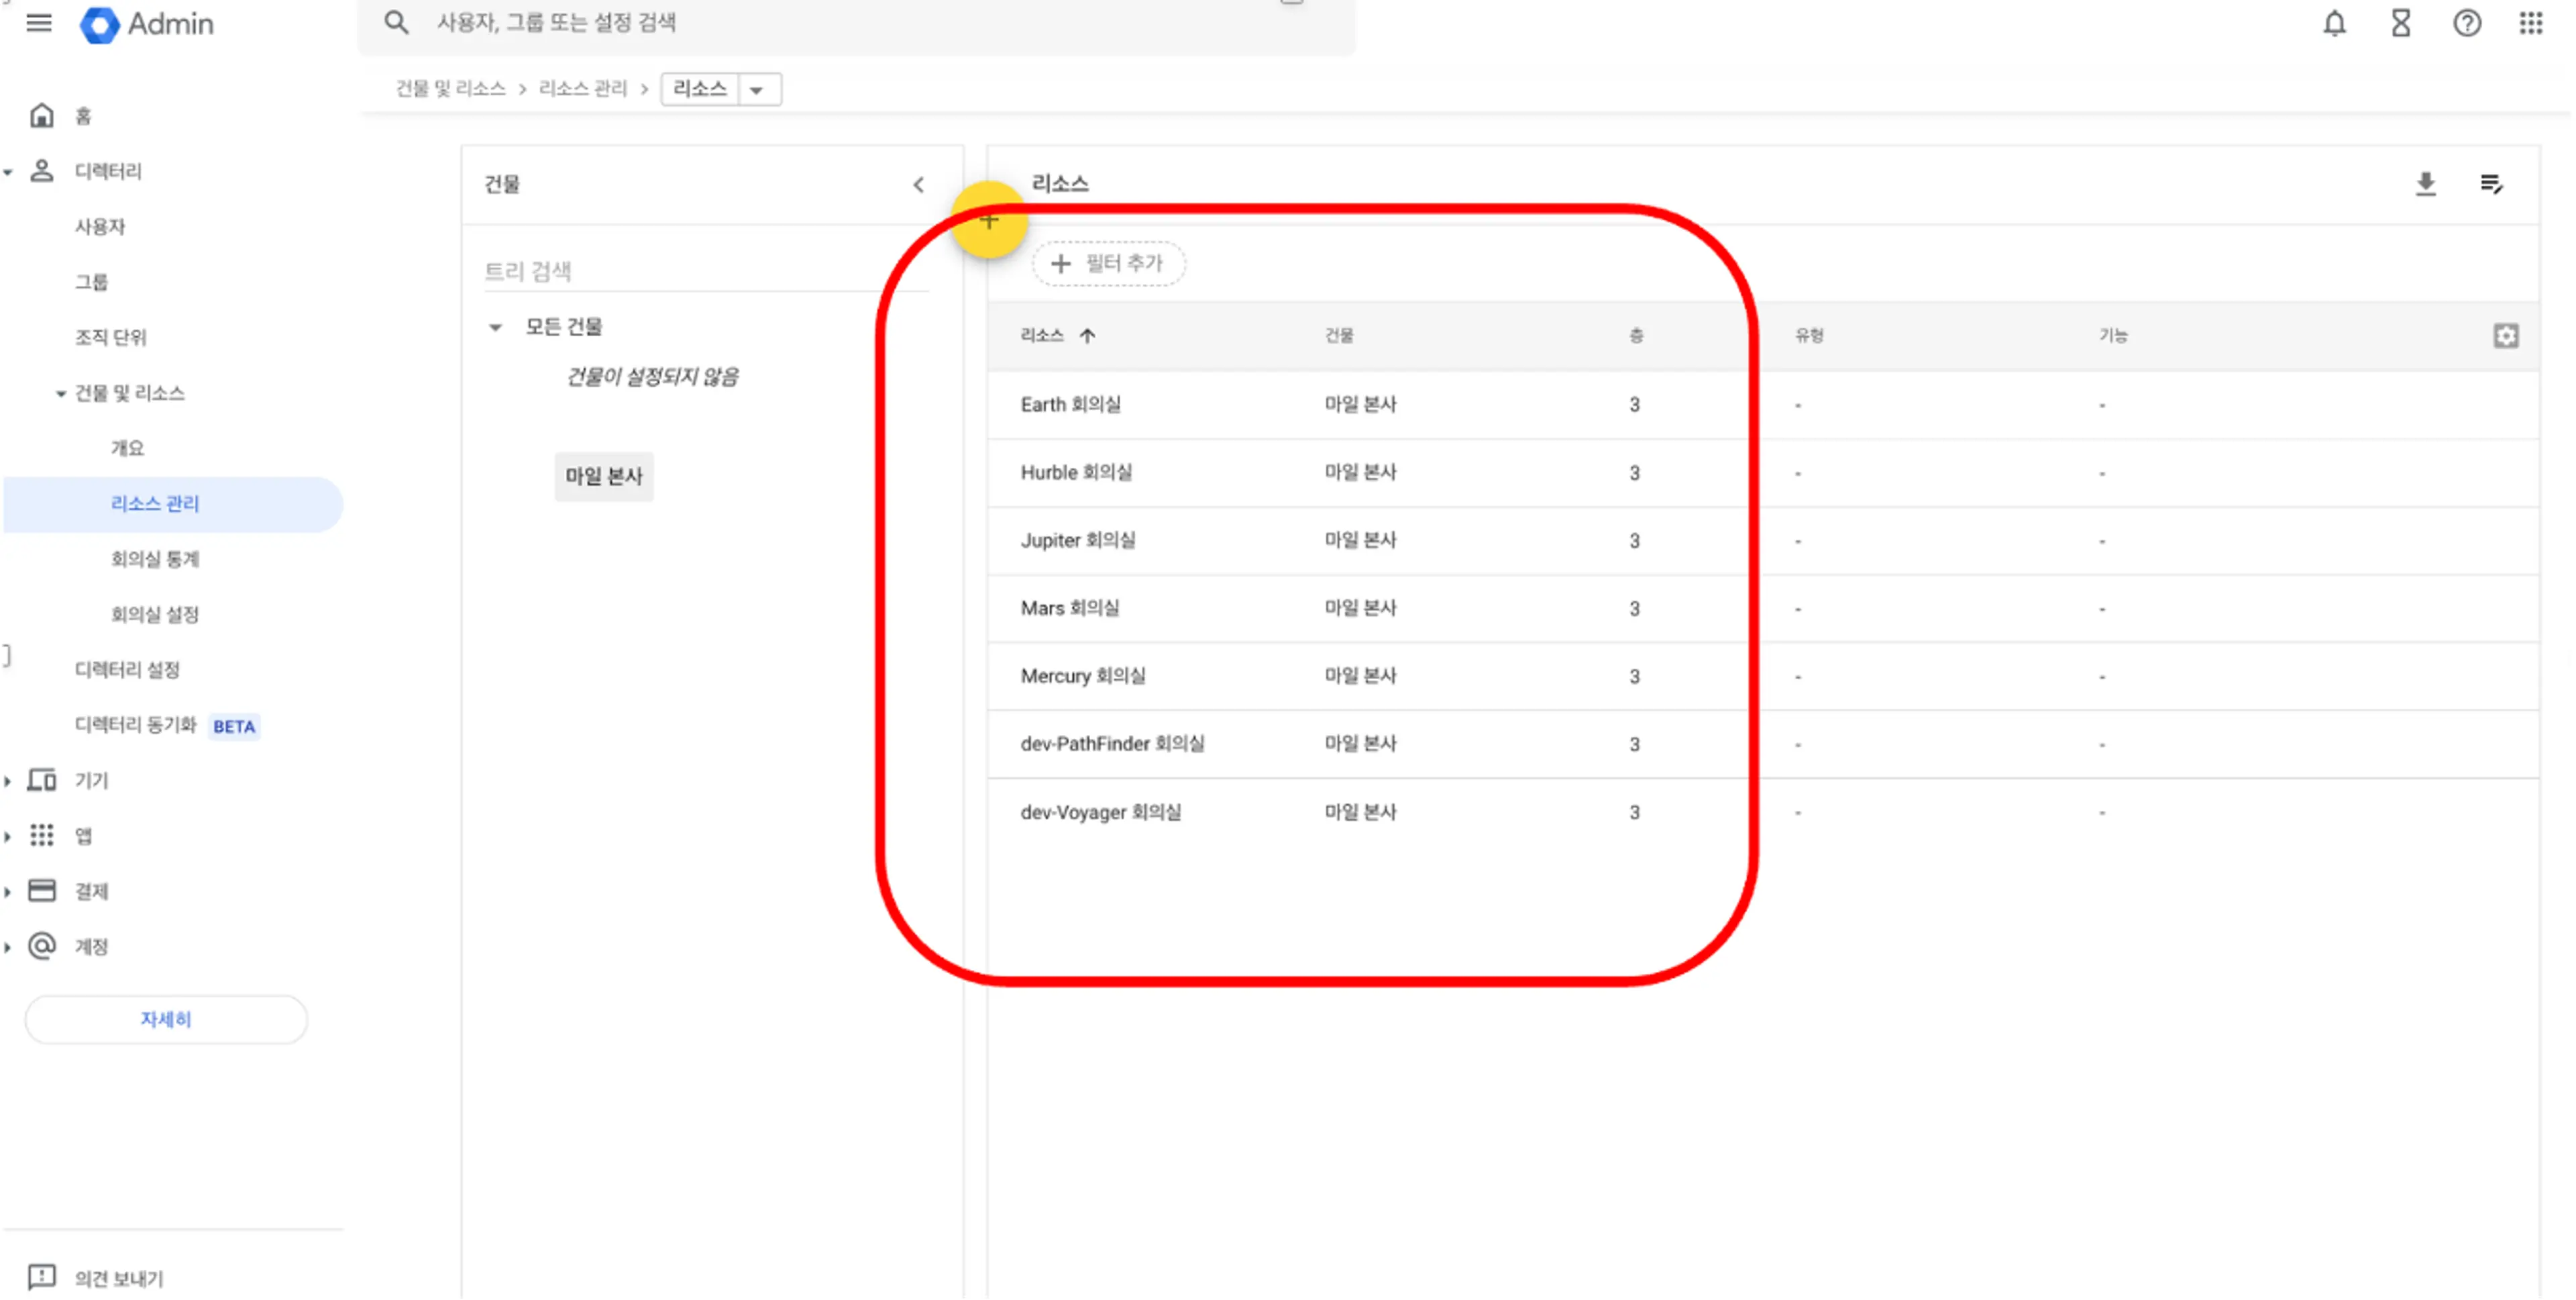Open the 리소스 breadcrumb dropdown

point(758,90)
